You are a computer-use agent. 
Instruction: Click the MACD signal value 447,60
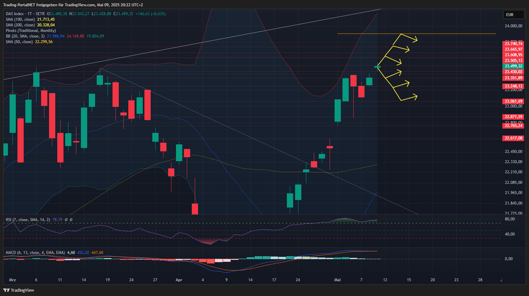97,253
